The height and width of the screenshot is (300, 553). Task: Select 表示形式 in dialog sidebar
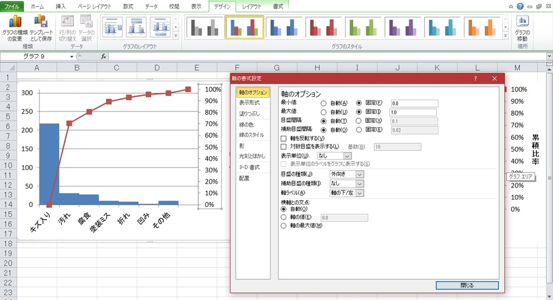pos(253,103)
